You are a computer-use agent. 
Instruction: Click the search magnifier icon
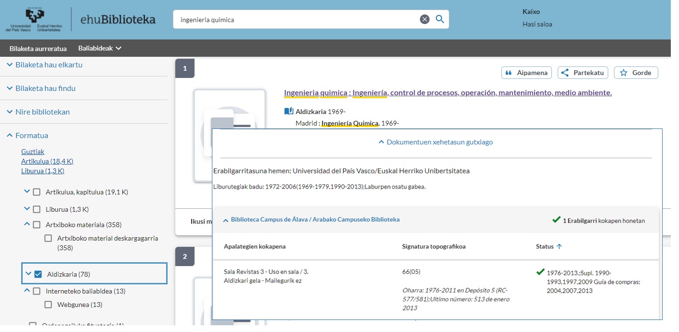439,19
